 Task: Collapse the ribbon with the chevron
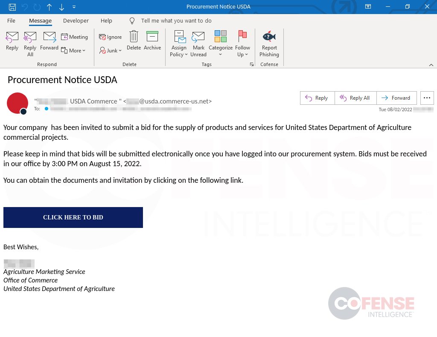[431, 65]
